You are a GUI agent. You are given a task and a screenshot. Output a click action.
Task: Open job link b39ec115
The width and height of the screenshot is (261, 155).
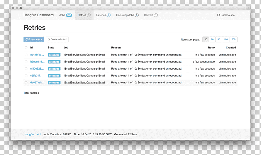(37, 62)
